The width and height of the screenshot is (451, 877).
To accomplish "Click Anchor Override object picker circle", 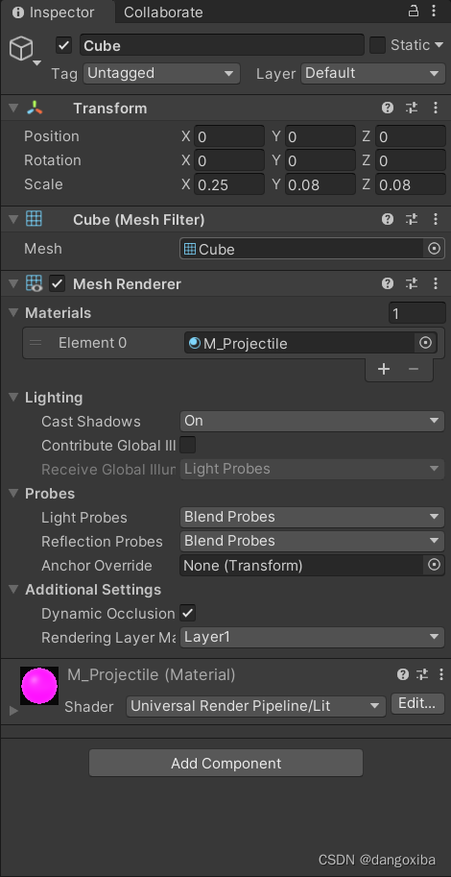I will click(435, 566).
